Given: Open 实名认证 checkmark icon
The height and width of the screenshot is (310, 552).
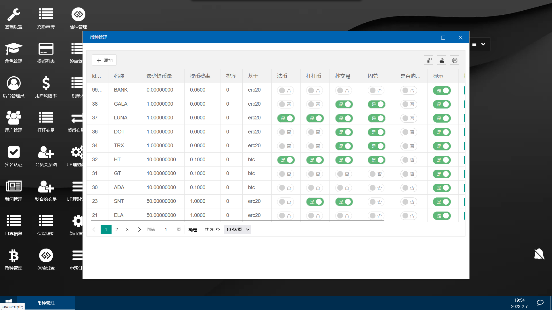Looking at the screenshot, I should pos(14,152).
